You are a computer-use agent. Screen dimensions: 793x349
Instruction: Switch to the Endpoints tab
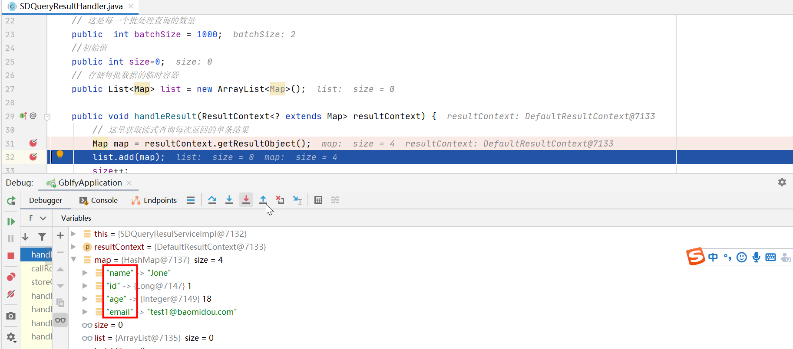(x=154, y=200)
